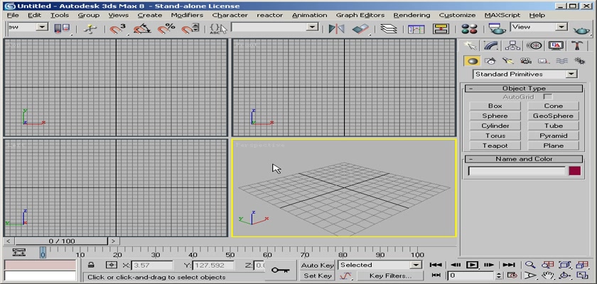Click the Align tool icon
The width and height of the screenshot is (597, 284).
(360, 28)
